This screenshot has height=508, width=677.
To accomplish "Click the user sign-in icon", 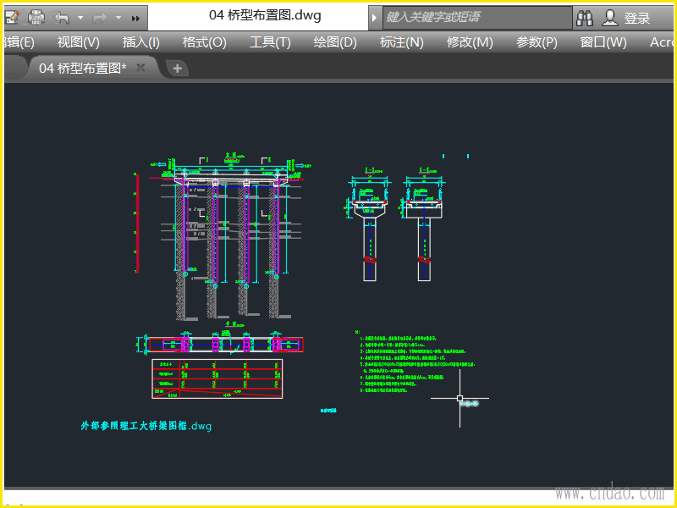I will point(610,17).
